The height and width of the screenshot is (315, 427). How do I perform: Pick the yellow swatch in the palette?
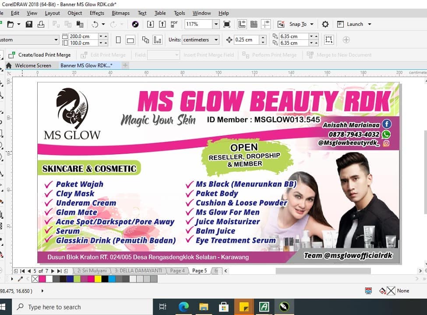[x=98, y=279]
